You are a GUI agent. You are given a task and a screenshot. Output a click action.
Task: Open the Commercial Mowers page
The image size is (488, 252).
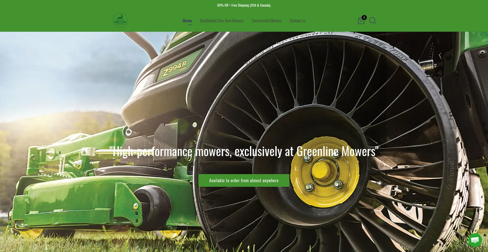coord(267,21)
